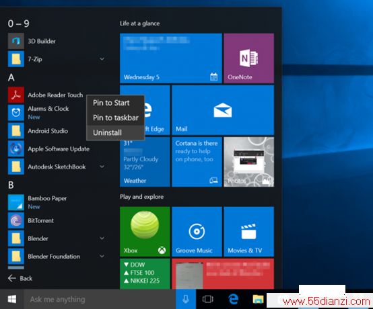Click the Apple Software Update label

[59, 149]
